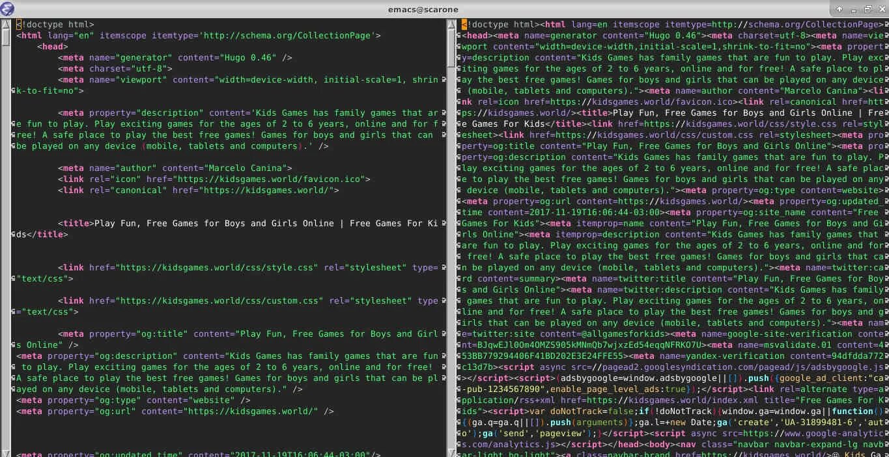Click og:url meta line in left pane
The height and width of the screenshot is (457, 889).
(x=175, y=411)
